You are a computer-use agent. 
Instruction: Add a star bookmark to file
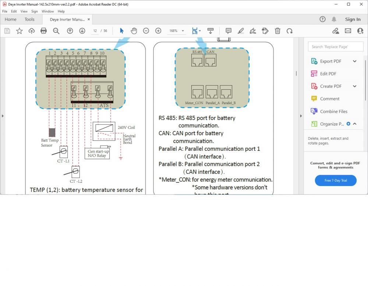tap(20, 31)
